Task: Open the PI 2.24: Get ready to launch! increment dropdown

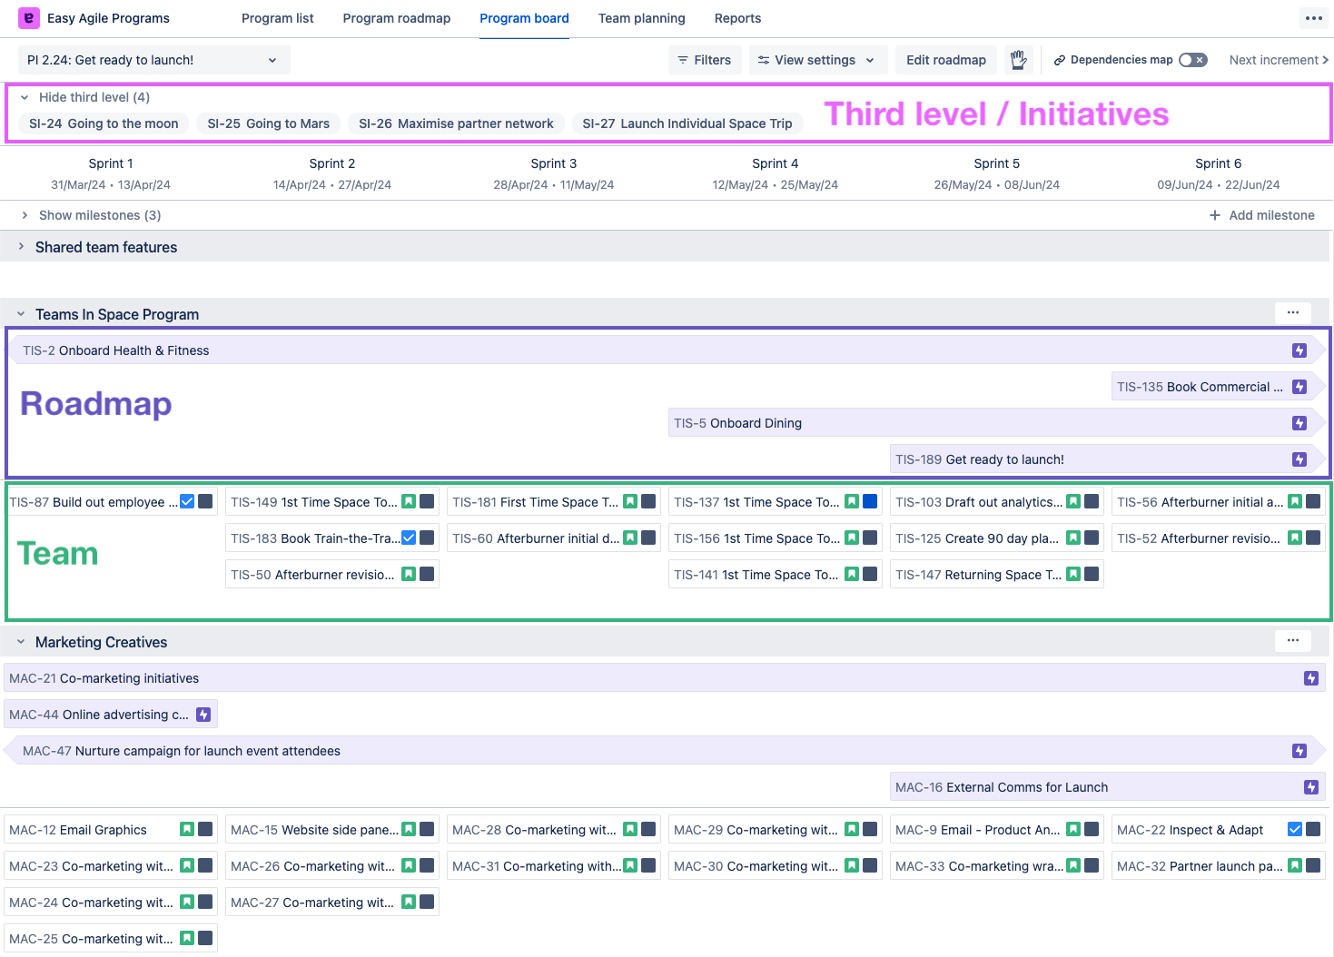Action: (154, 60)
